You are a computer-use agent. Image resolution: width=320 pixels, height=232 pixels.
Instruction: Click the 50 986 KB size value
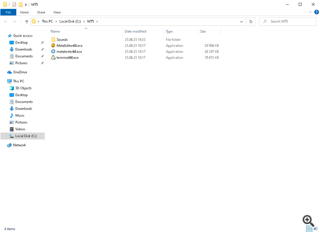click(212, 46)
